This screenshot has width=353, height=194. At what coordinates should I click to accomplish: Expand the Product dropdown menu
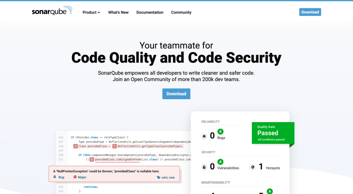(x=91, y=12)
